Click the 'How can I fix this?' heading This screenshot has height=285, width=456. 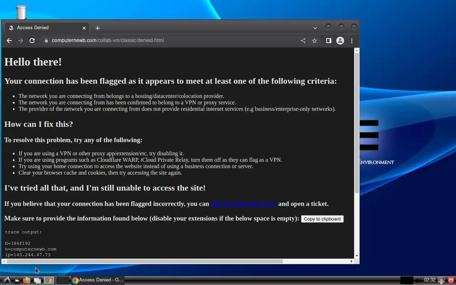point(38,124)
